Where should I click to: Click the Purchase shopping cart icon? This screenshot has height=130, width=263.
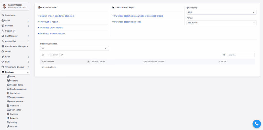pos(3,72)
